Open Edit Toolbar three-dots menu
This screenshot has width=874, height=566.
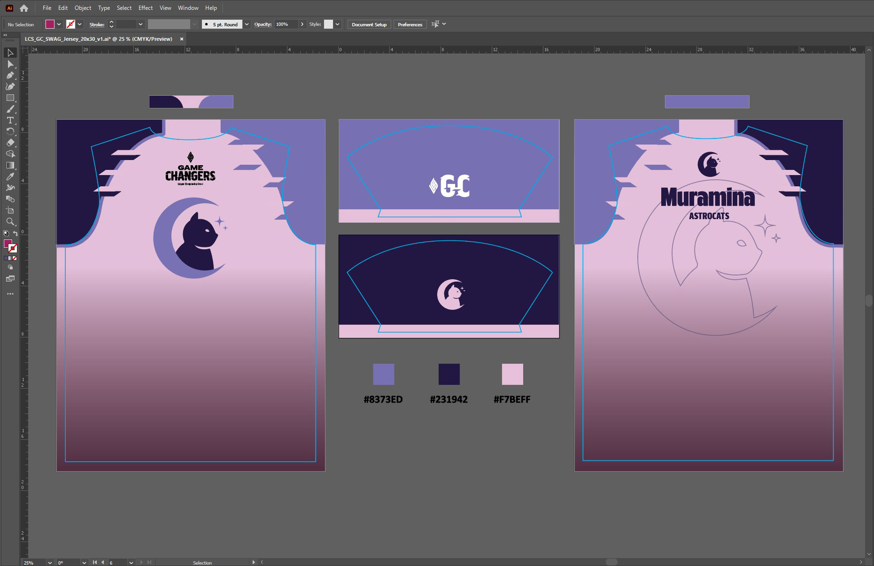pos(10,294)
